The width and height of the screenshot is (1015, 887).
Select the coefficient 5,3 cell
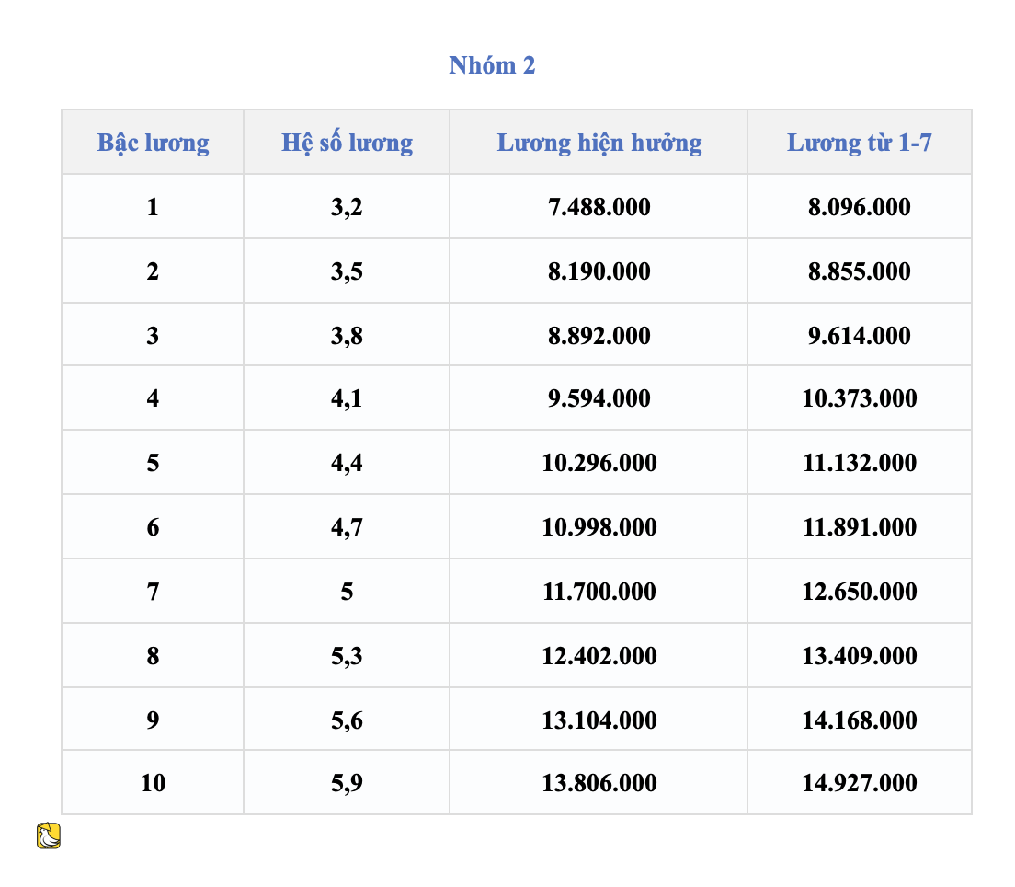[347, 656]
